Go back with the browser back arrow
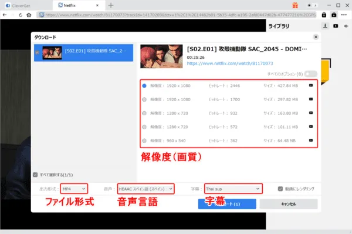This screenshot has height=234, width=352. [x=5, y=15]
